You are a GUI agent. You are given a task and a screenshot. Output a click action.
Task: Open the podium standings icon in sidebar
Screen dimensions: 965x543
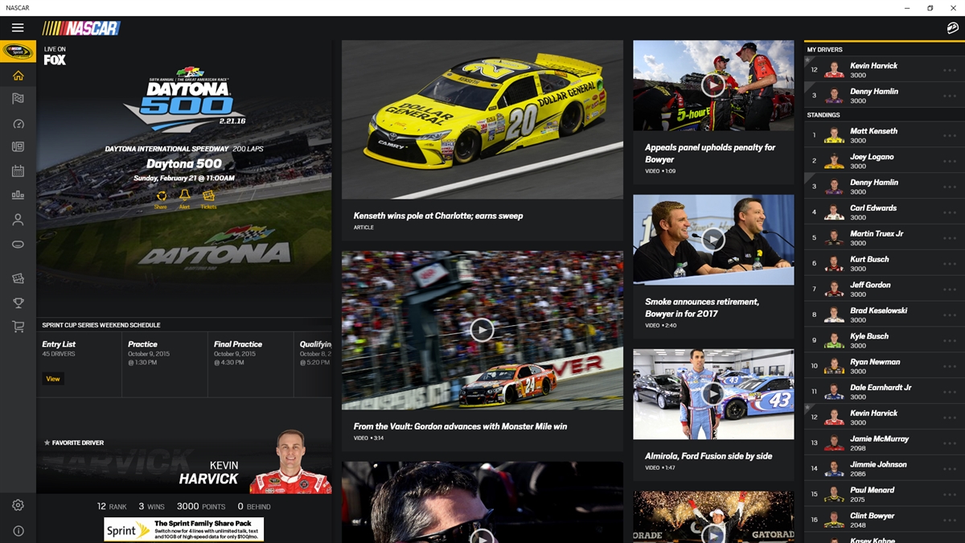[x=18, y=195]
